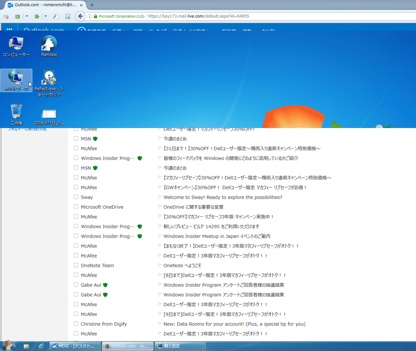The image size is (416, 351).
Task: Click the scroll-shaped toolbar icon
Action: (68, 16)
